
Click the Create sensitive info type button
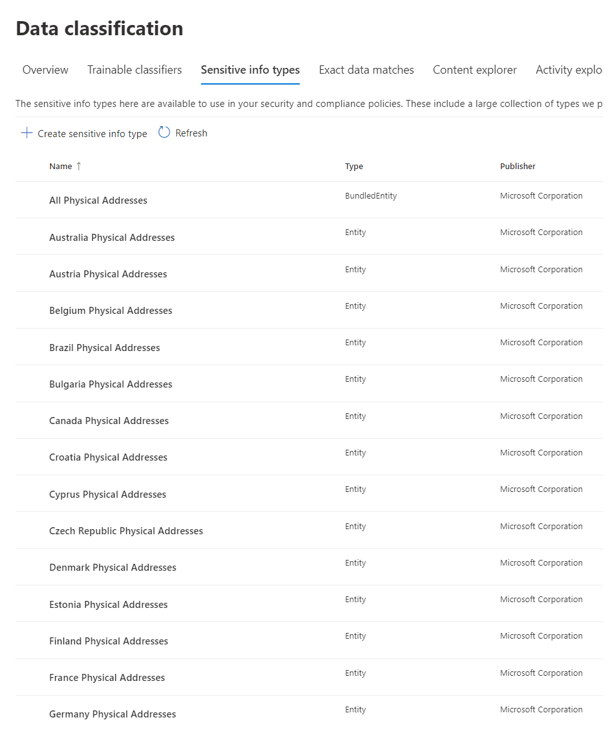click(92, 134)
